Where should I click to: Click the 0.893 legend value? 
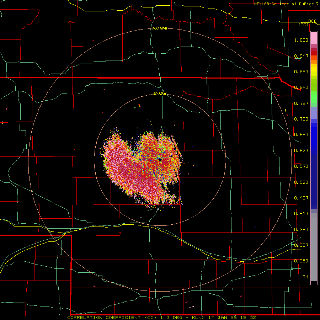pos(301,71)
